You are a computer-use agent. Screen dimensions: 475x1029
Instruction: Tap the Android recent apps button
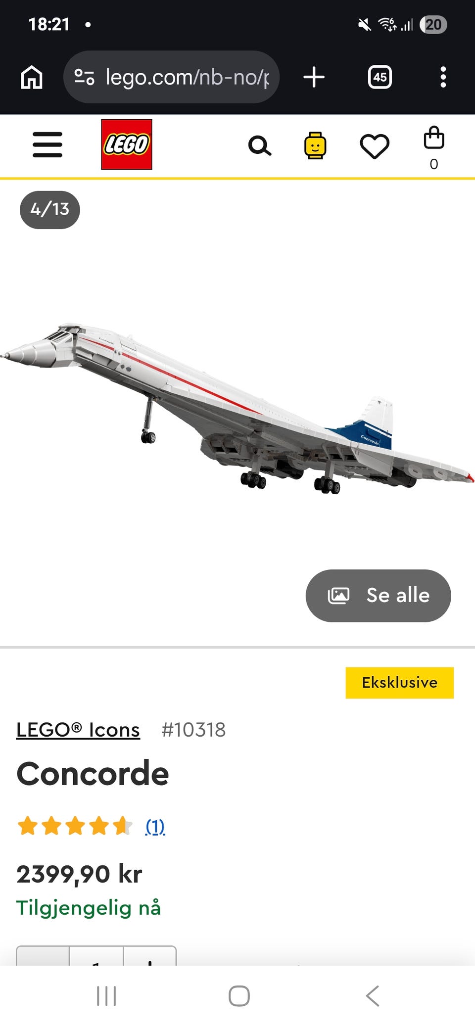pyautogui.click(x=106, y=996)
